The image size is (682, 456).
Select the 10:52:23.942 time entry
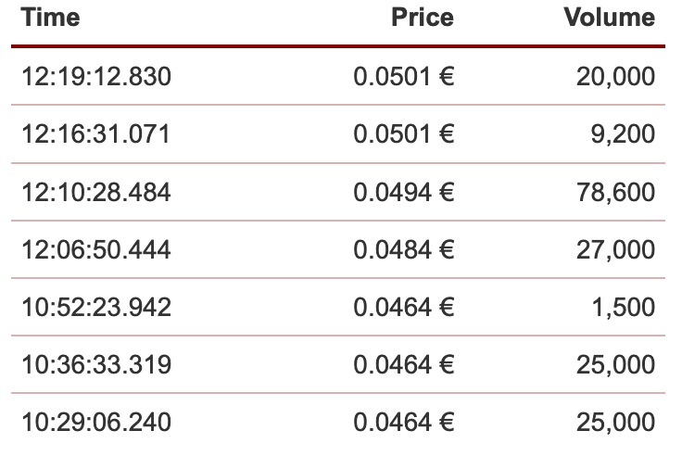coord(96,308)
